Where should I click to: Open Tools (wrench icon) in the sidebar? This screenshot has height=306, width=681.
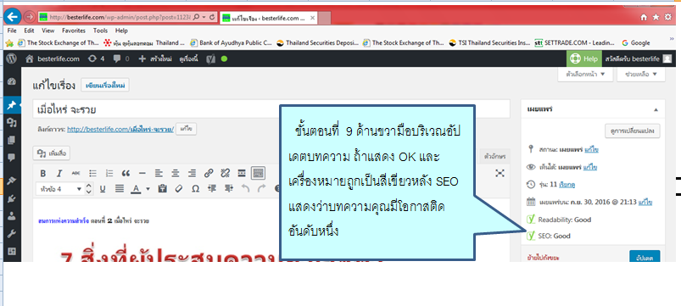coord(12,233)
